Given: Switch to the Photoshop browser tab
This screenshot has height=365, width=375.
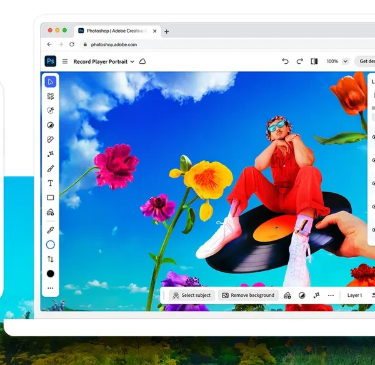Looking at the screenshot, I should tap(117, 31).
